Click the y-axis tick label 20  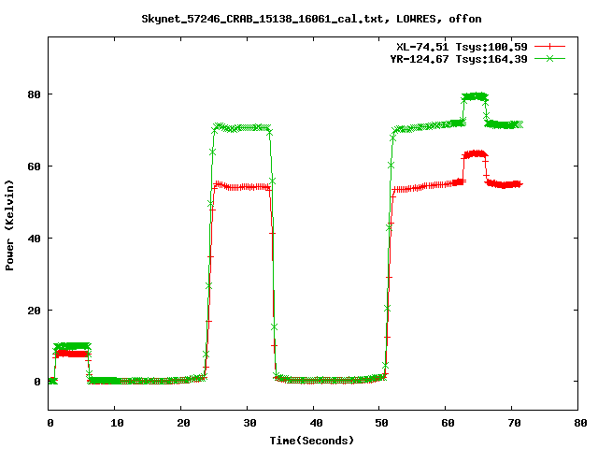click(x=34, y=311)
